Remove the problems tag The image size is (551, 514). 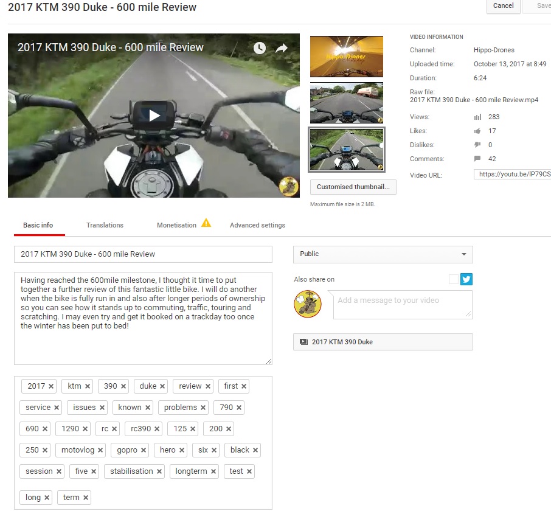(203, 408)
